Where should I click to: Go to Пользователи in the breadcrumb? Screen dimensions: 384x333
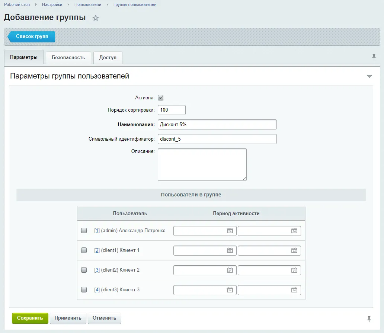[x=87, y=4]
